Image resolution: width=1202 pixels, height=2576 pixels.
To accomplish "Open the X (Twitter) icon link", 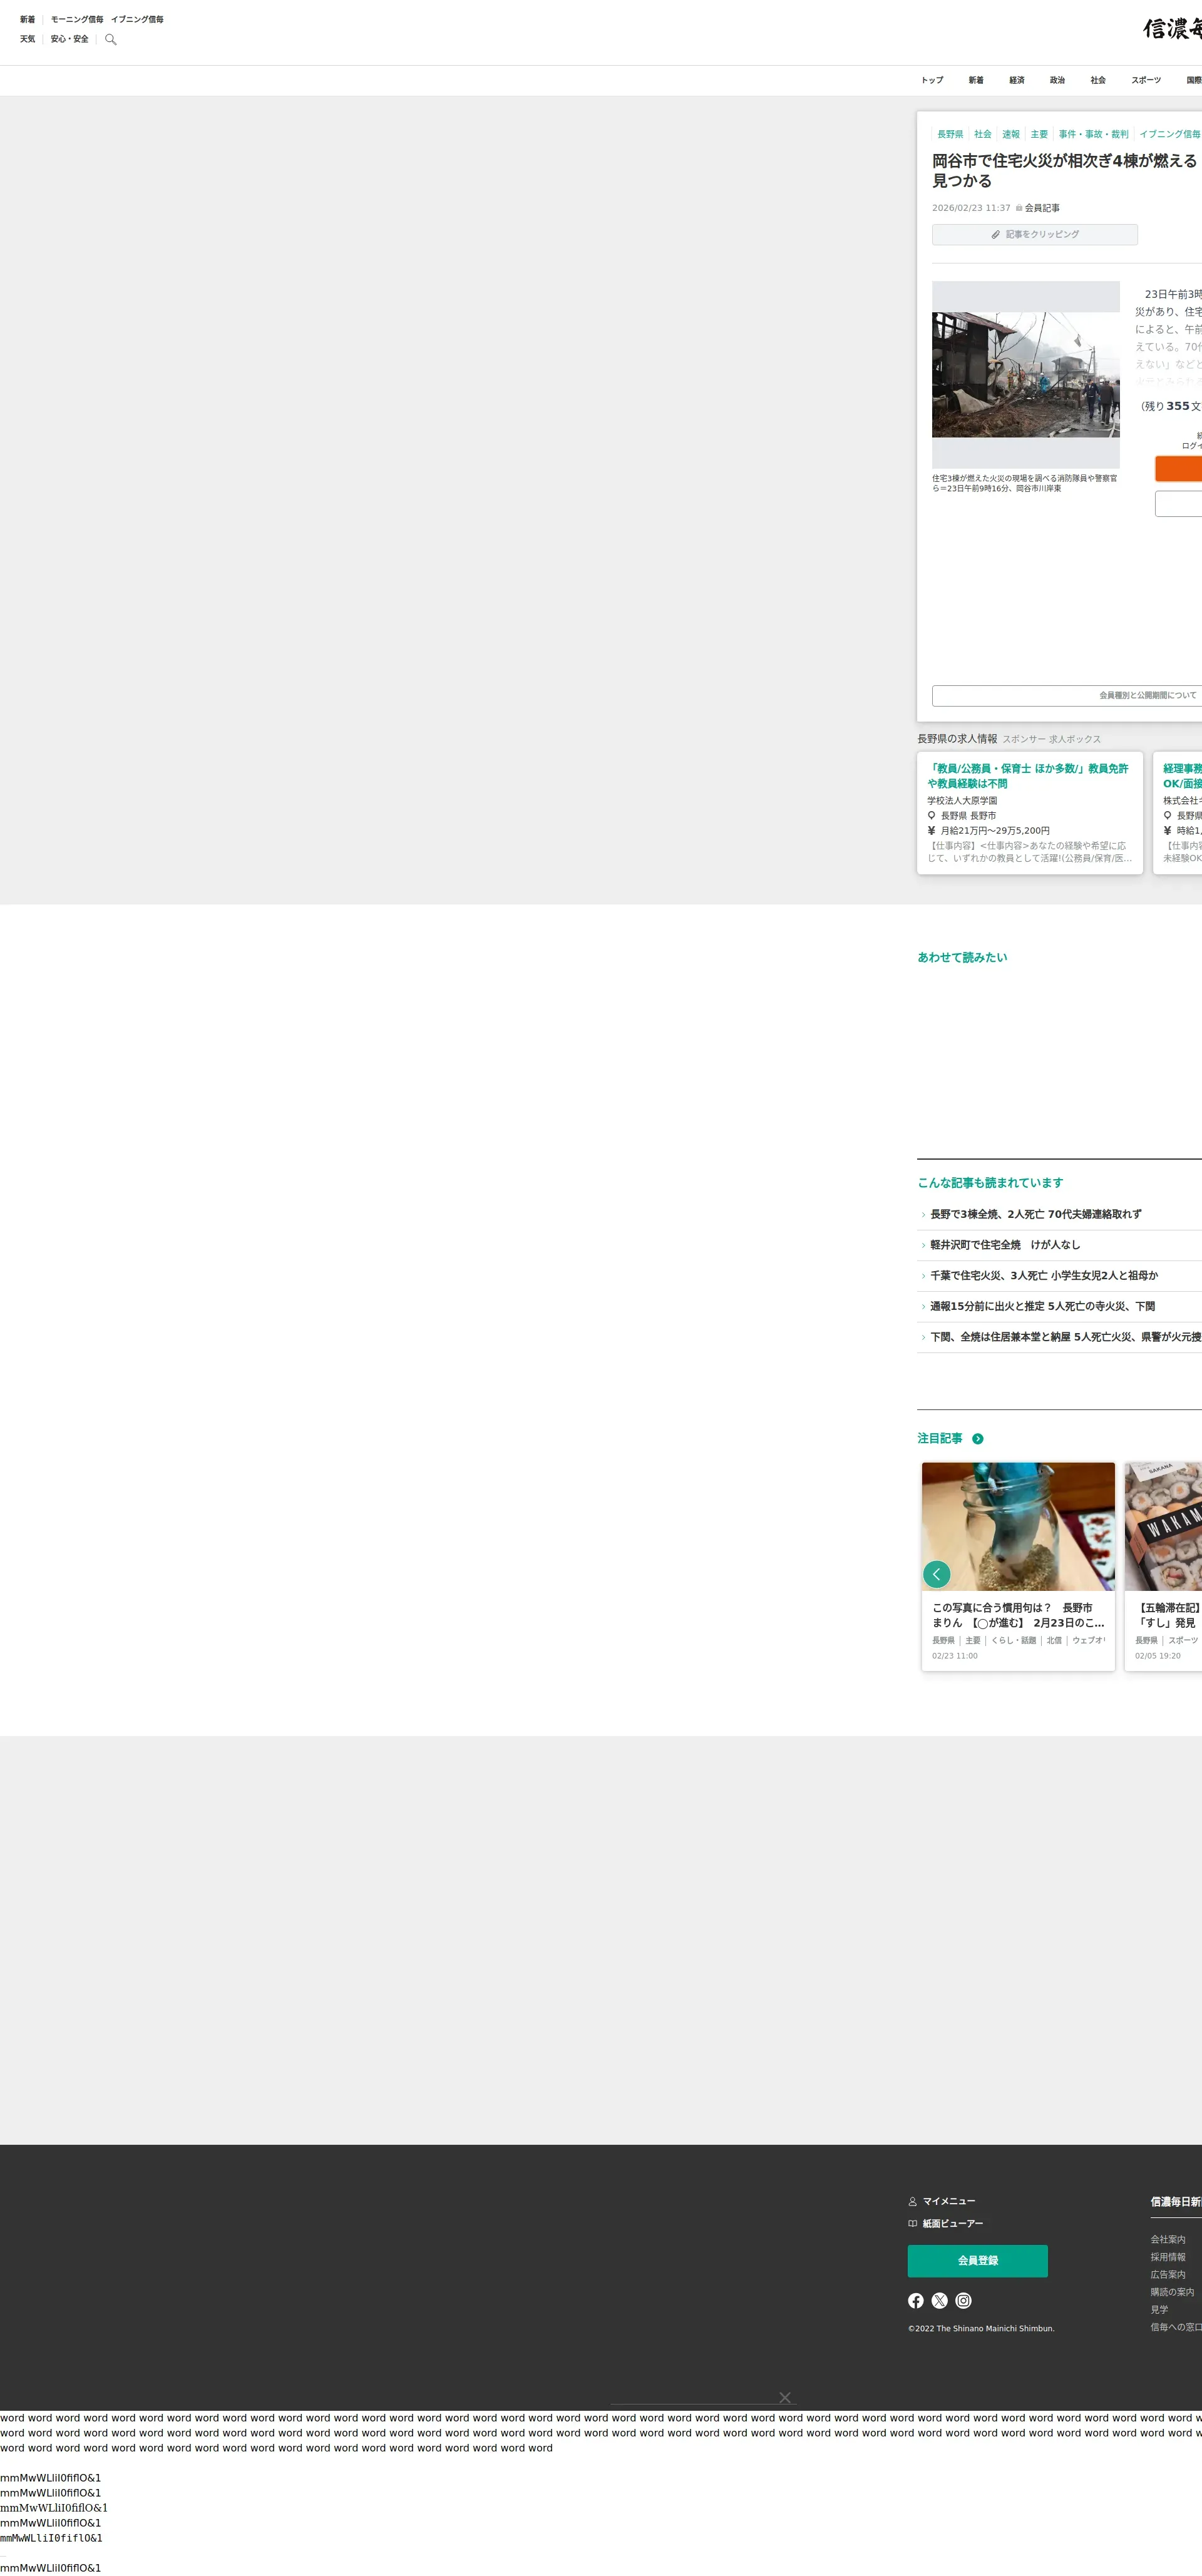I will click(939, 2301).
